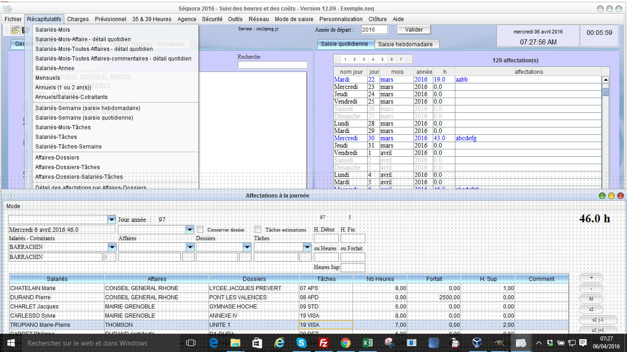Click the Task View taskbar icon
The image size is (627, 352).
point(191,342)
